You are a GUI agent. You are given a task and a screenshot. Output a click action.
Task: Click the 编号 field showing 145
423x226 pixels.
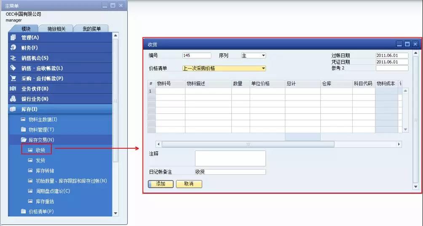coord(197,55)
